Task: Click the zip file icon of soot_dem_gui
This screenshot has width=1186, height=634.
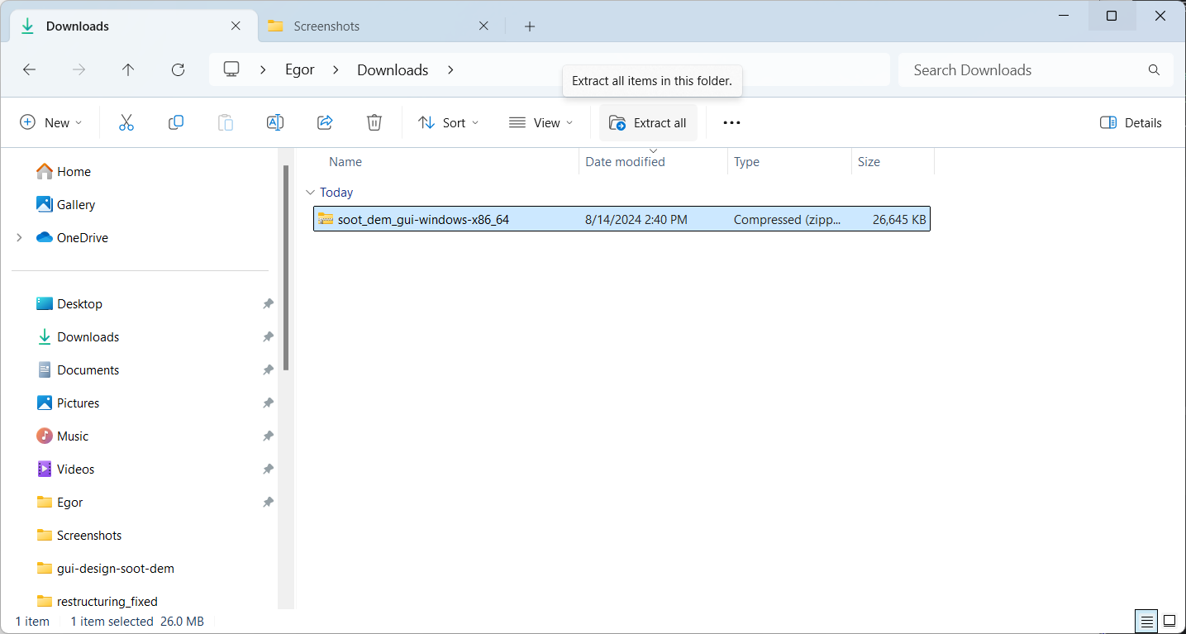Action: point(326,220)
